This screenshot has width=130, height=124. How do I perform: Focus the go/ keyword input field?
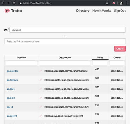click(68, 30)
